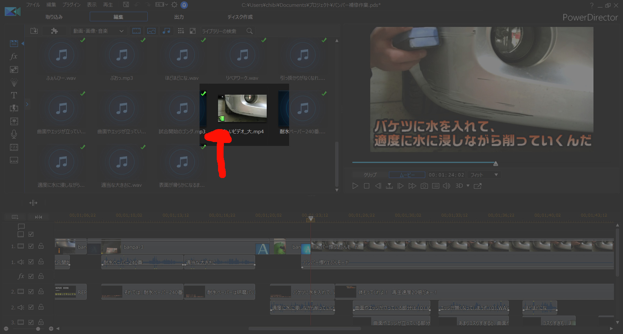The height and width of the screenshot is (334, 623).
Task: Open the プラグイン menu
Action: [71, 5]
